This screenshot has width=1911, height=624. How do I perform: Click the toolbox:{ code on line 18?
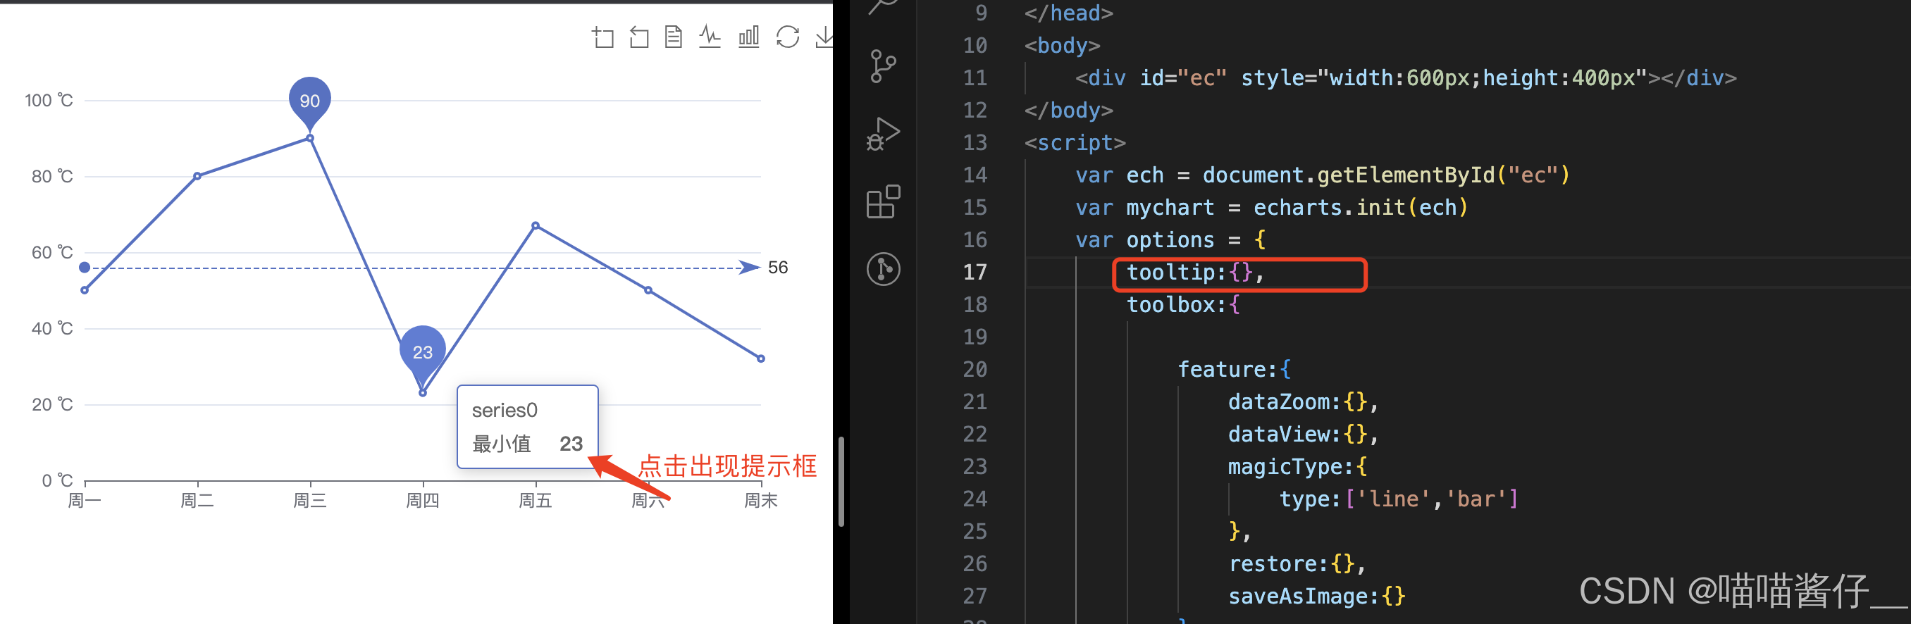[x=1183, y=304]
